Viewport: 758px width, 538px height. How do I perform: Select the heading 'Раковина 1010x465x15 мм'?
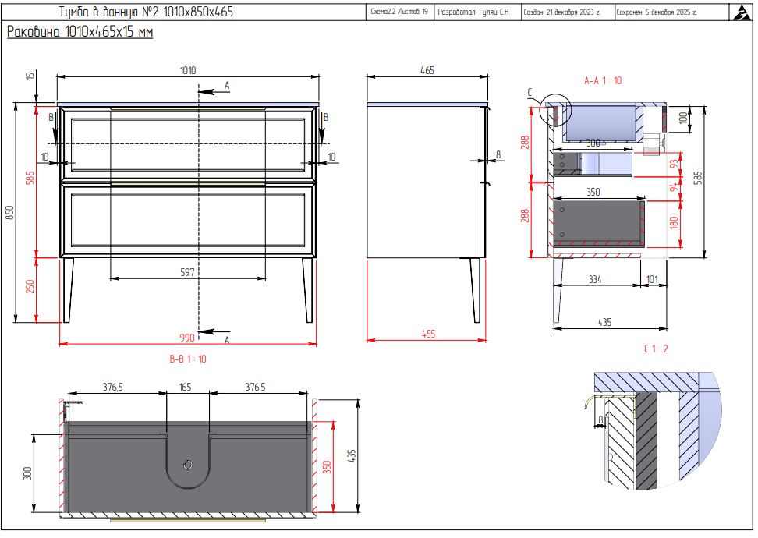80,32
